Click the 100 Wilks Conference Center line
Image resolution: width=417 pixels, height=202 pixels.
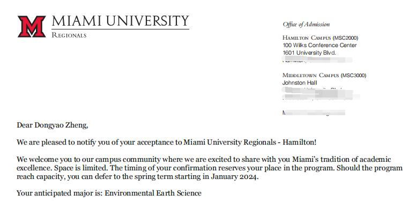319,45
